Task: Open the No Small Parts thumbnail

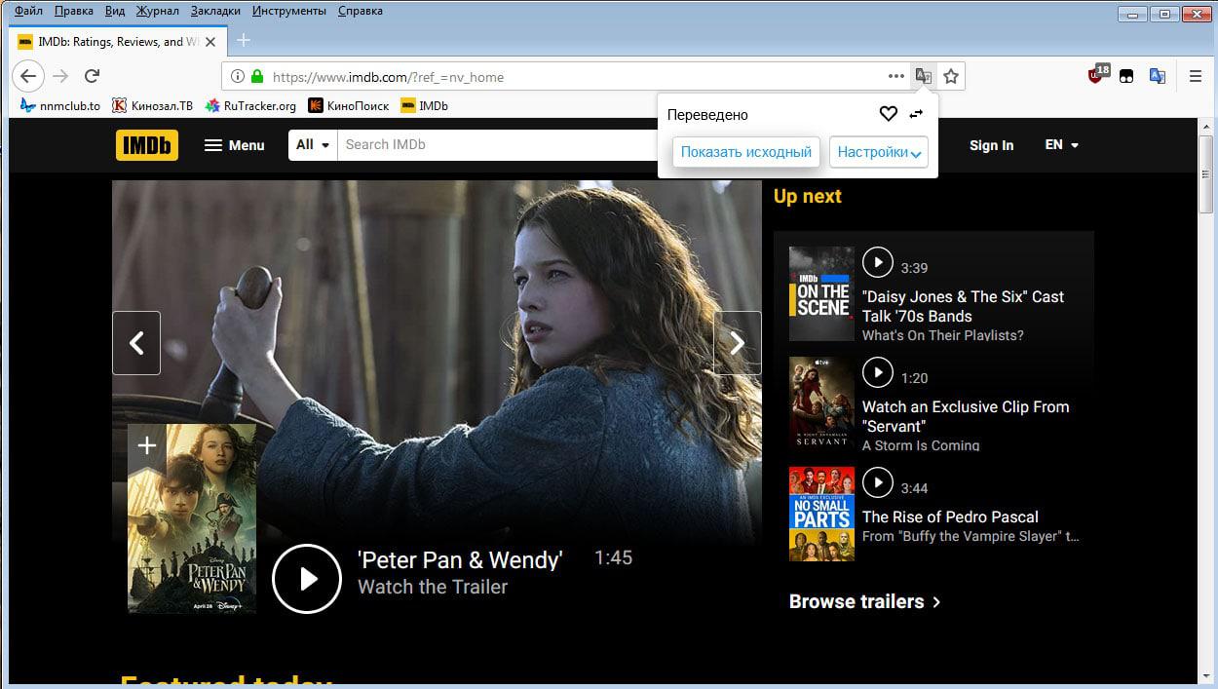Action: pyautogui.click(x=821, y=514)
